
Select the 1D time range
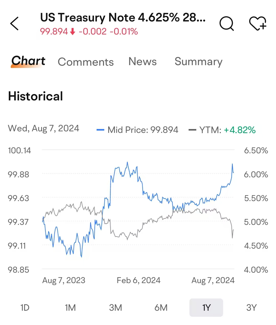(x=25, y=308)
